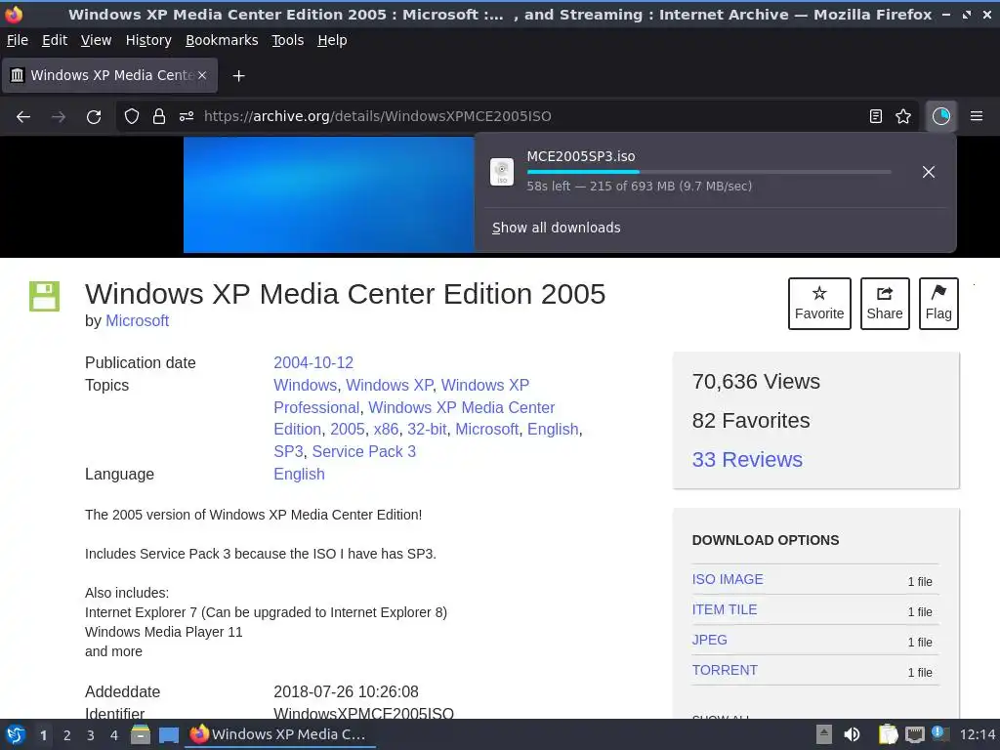Viewport: 1000px width, 750px height.
Task: Open the File menu
Action: (18, 40)
